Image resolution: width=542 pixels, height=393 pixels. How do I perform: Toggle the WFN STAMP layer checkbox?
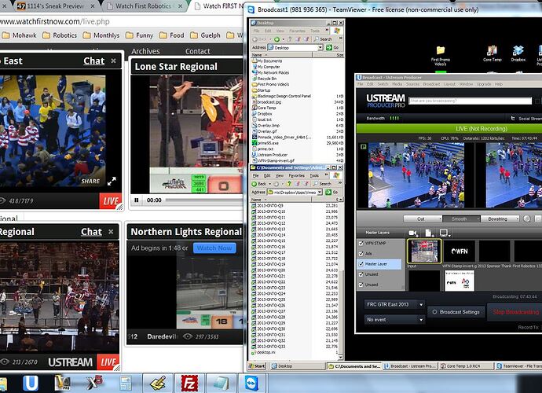(x=361, y=243)
